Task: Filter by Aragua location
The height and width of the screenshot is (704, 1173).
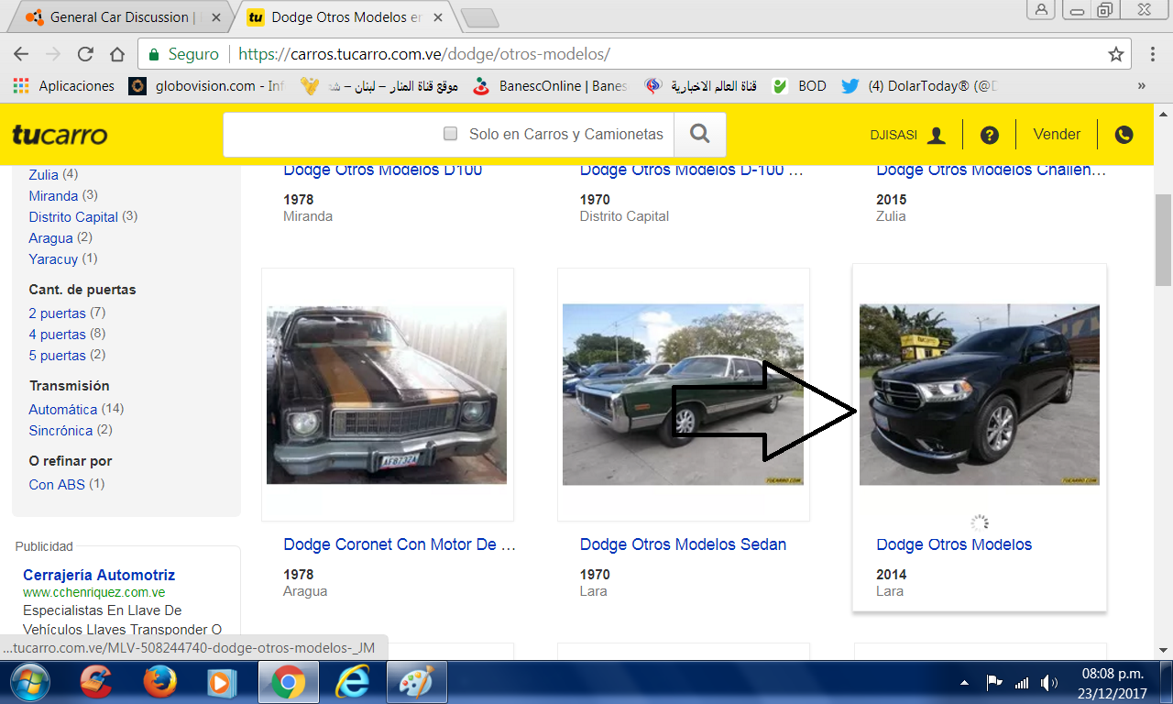Action: 50,237
